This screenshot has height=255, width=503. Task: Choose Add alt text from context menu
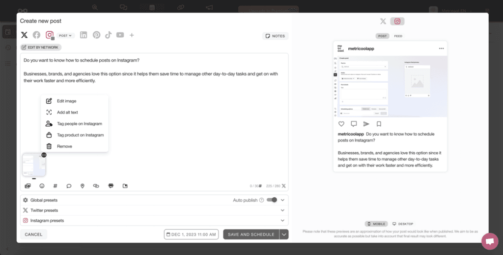click(67, 113)
